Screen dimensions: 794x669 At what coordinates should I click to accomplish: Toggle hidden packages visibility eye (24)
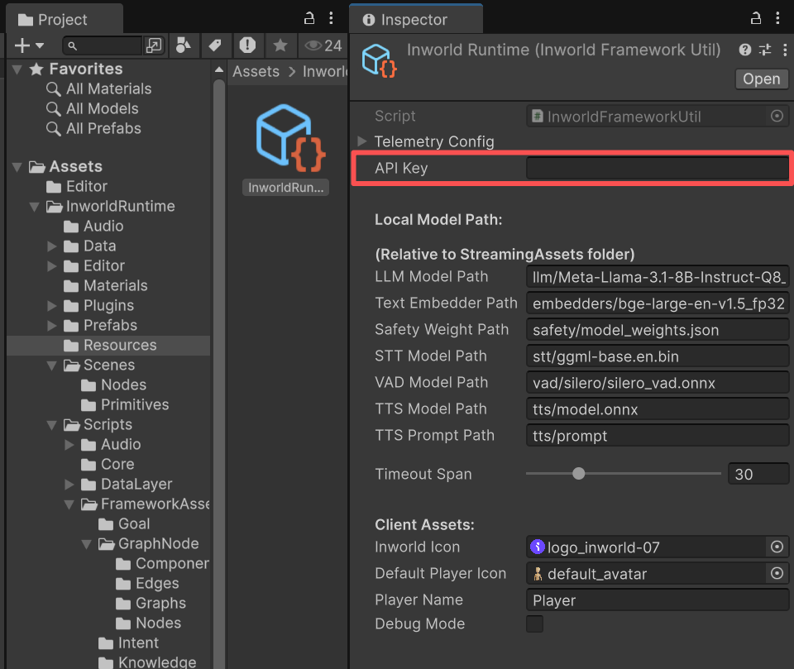323,45
